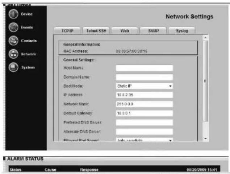
Task: Click the System label in sidebar
Action: click(x=28, y=67)
